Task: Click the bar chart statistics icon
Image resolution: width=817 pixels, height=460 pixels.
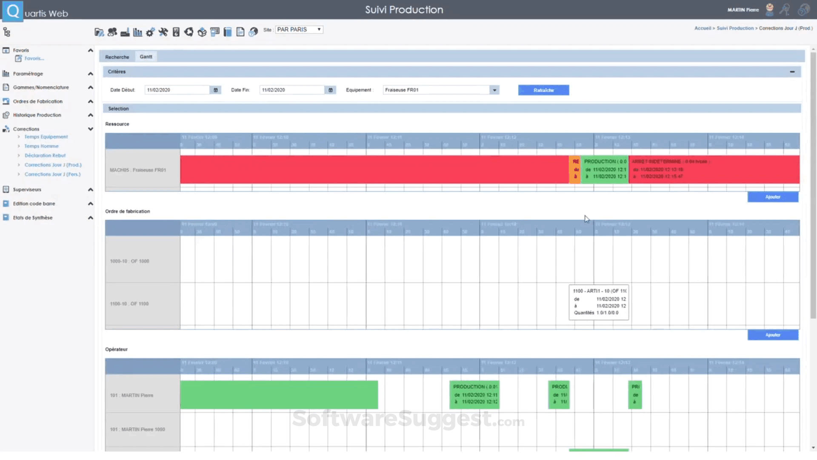Action: [x=137, y=32]
